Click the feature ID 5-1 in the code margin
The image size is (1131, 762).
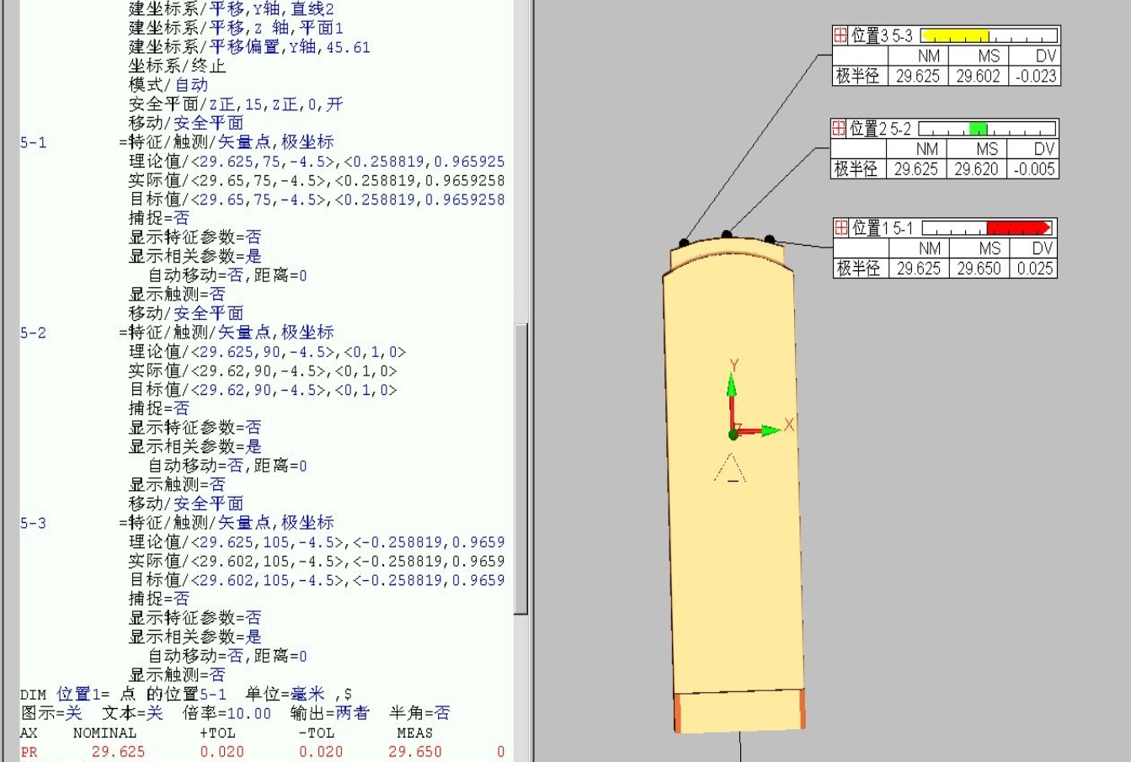[x=34, y=142]
